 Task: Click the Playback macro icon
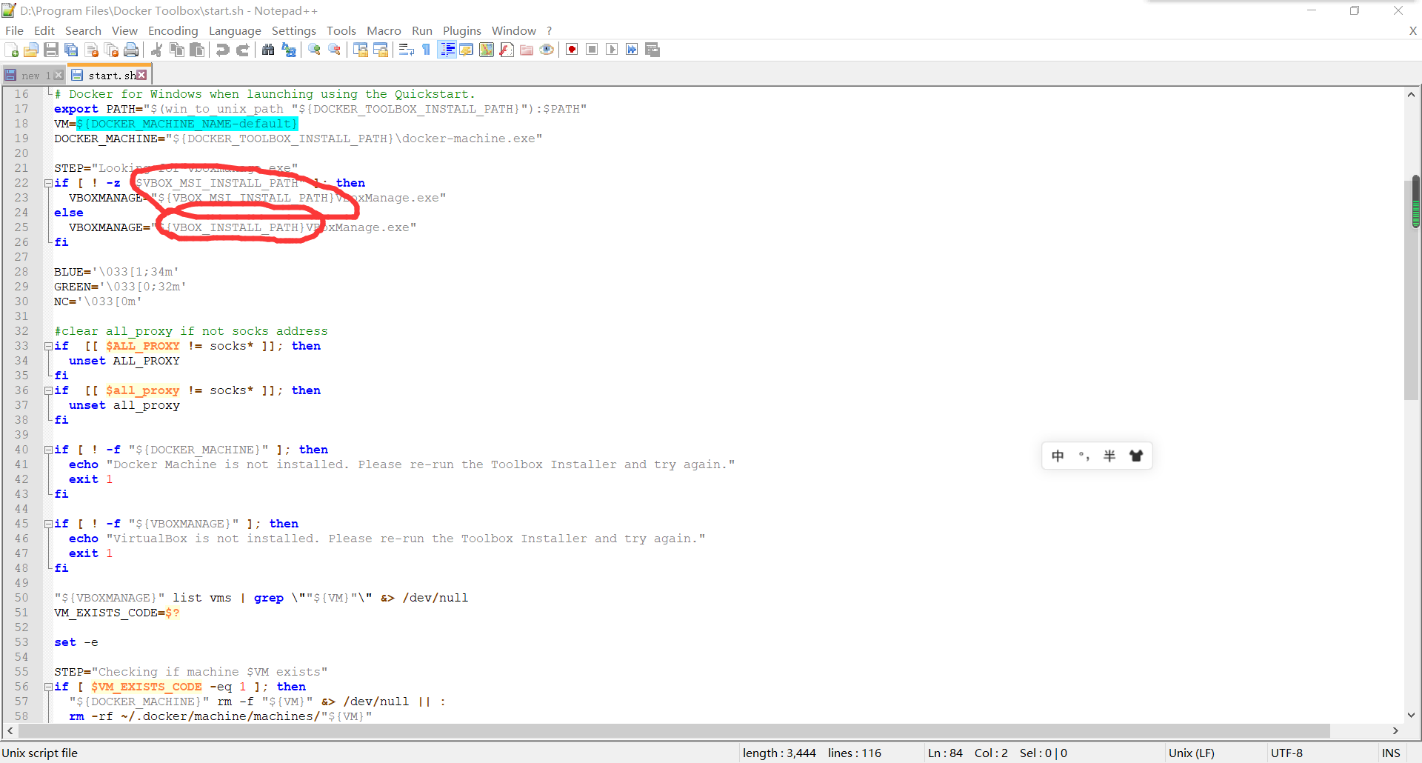coord(612,50)
